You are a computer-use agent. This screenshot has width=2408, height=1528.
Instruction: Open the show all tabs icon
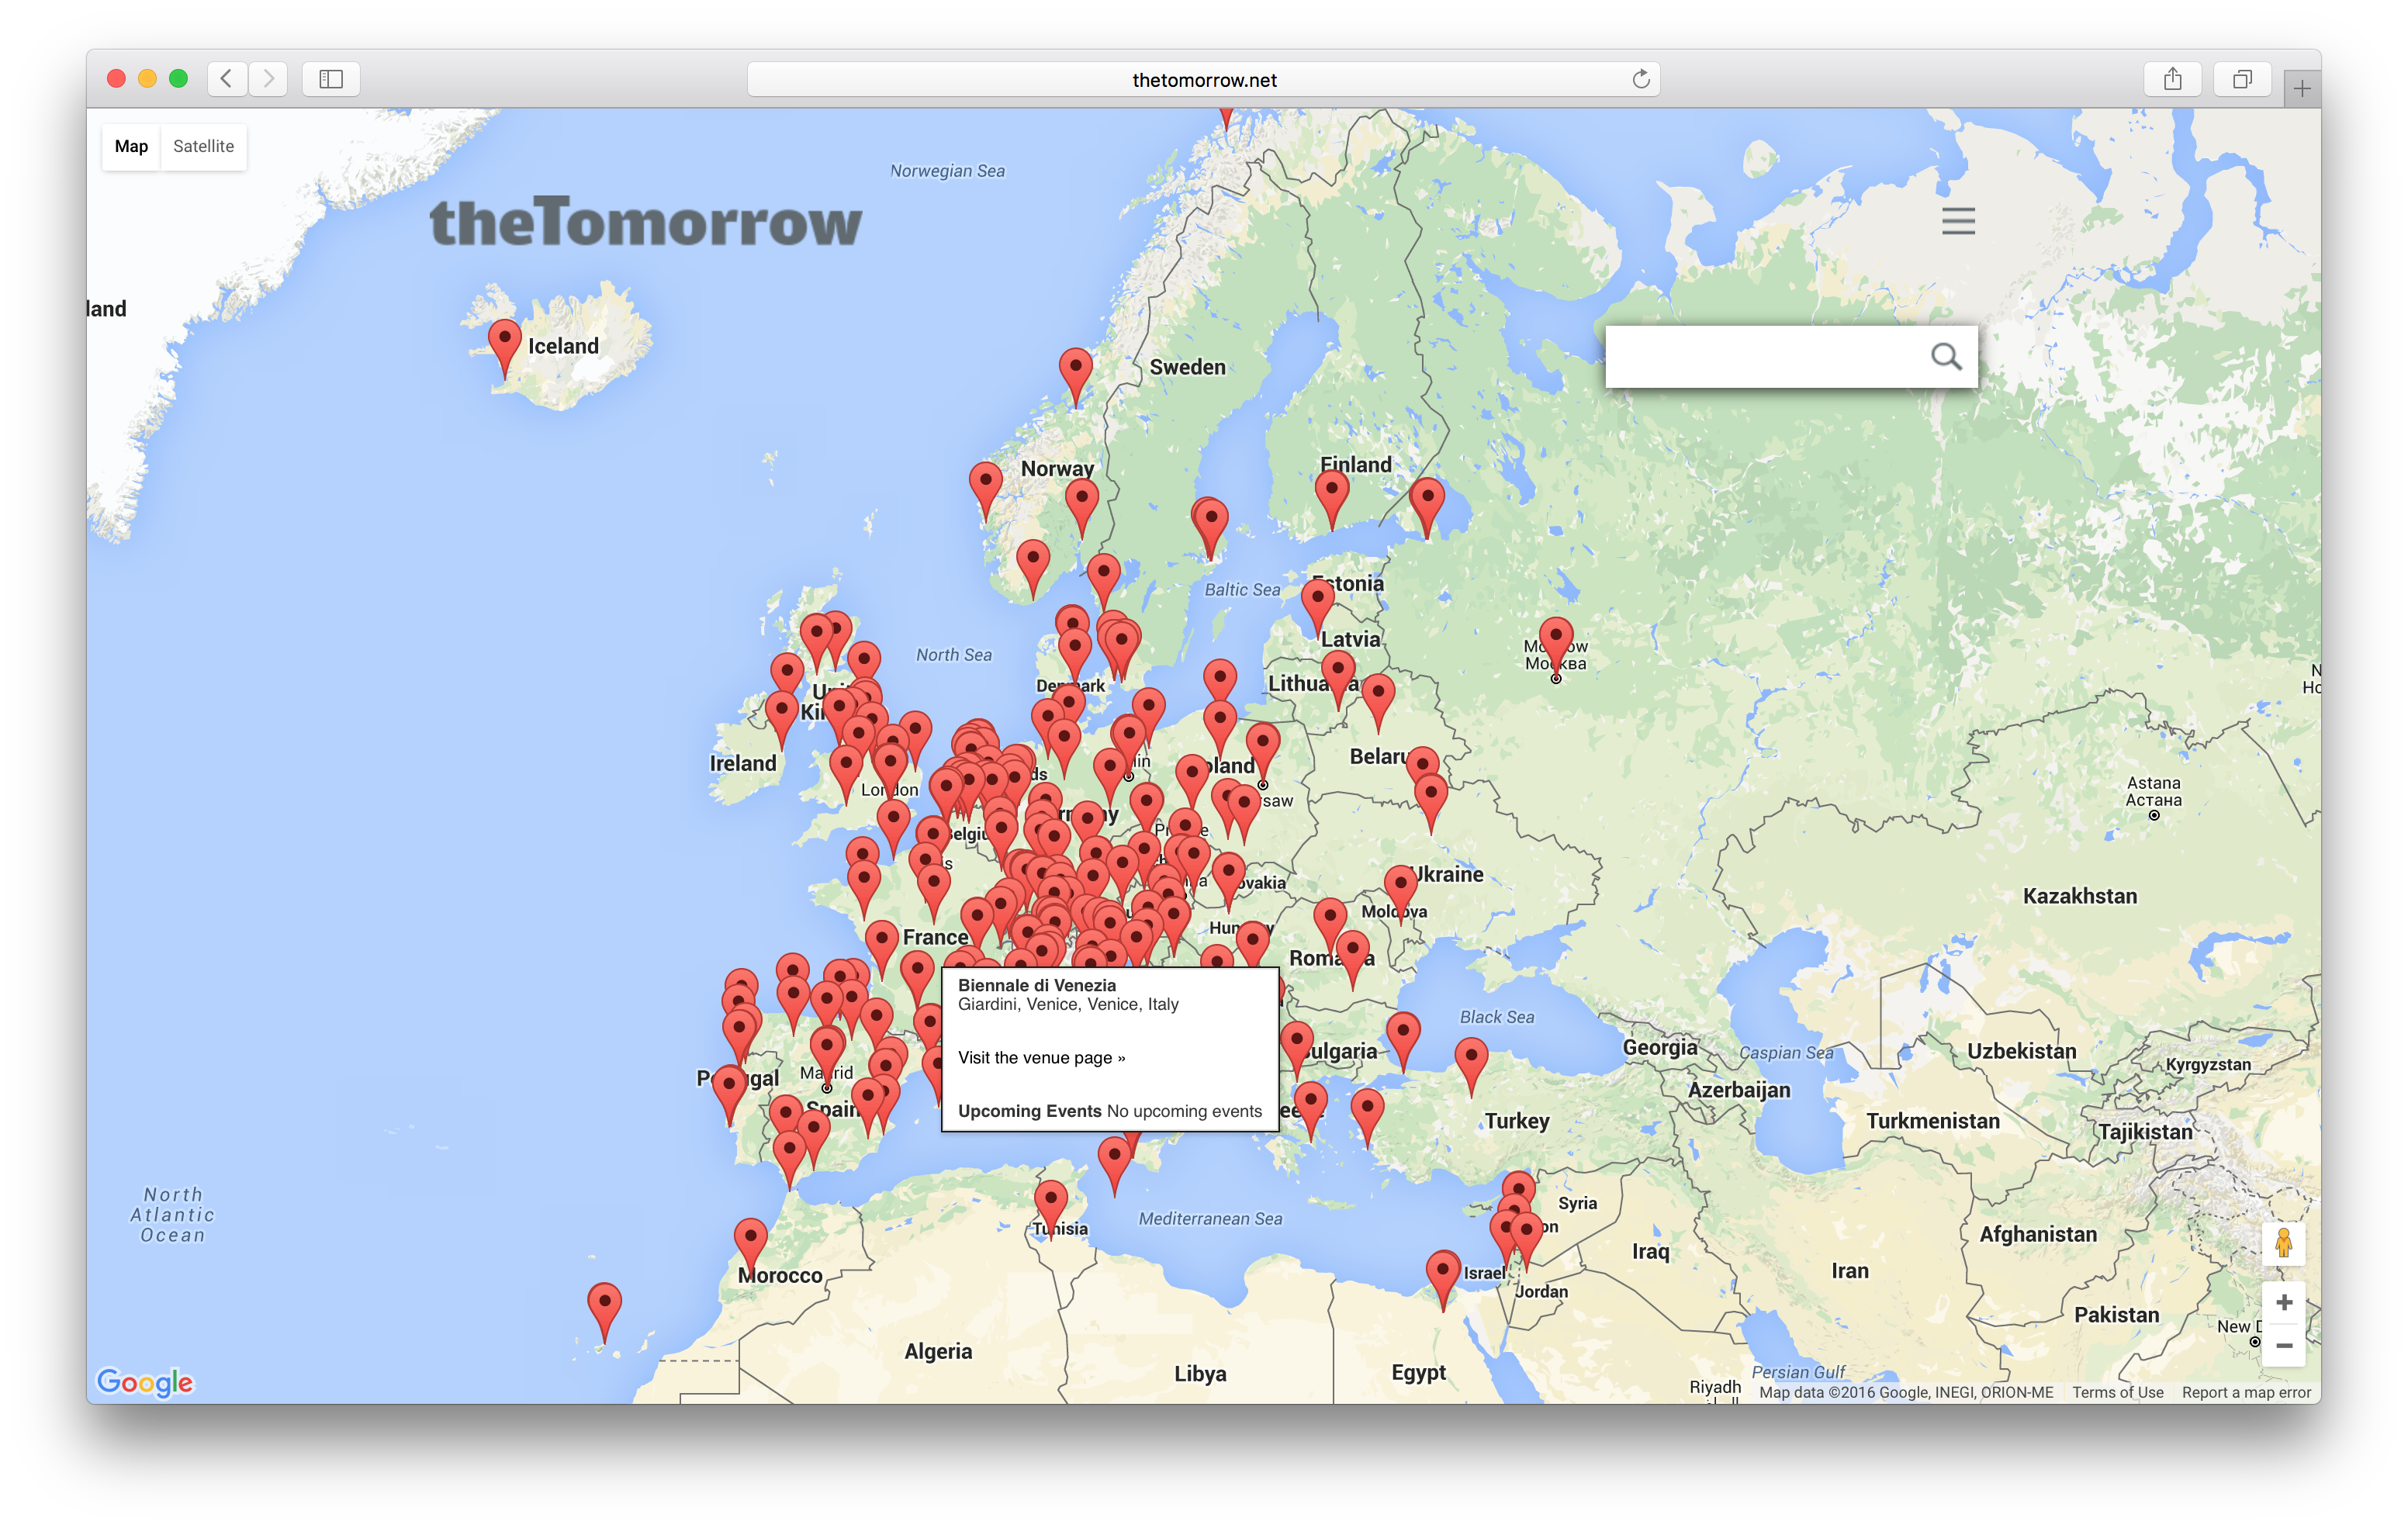click(x=2242, y=79)
